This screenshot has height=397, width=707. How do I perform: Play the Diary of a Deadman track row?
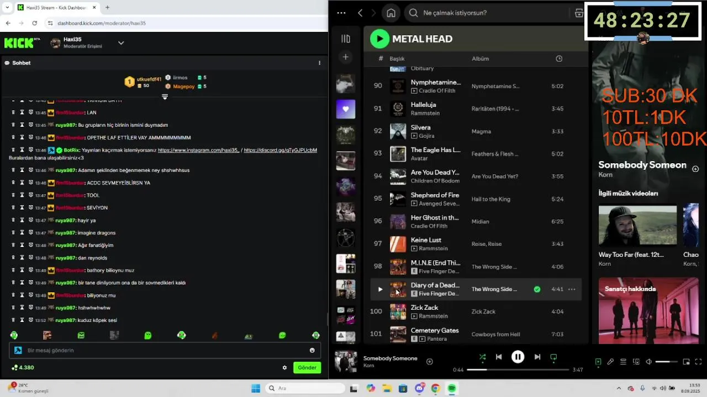pyautogui.click(x=380, y=289)
